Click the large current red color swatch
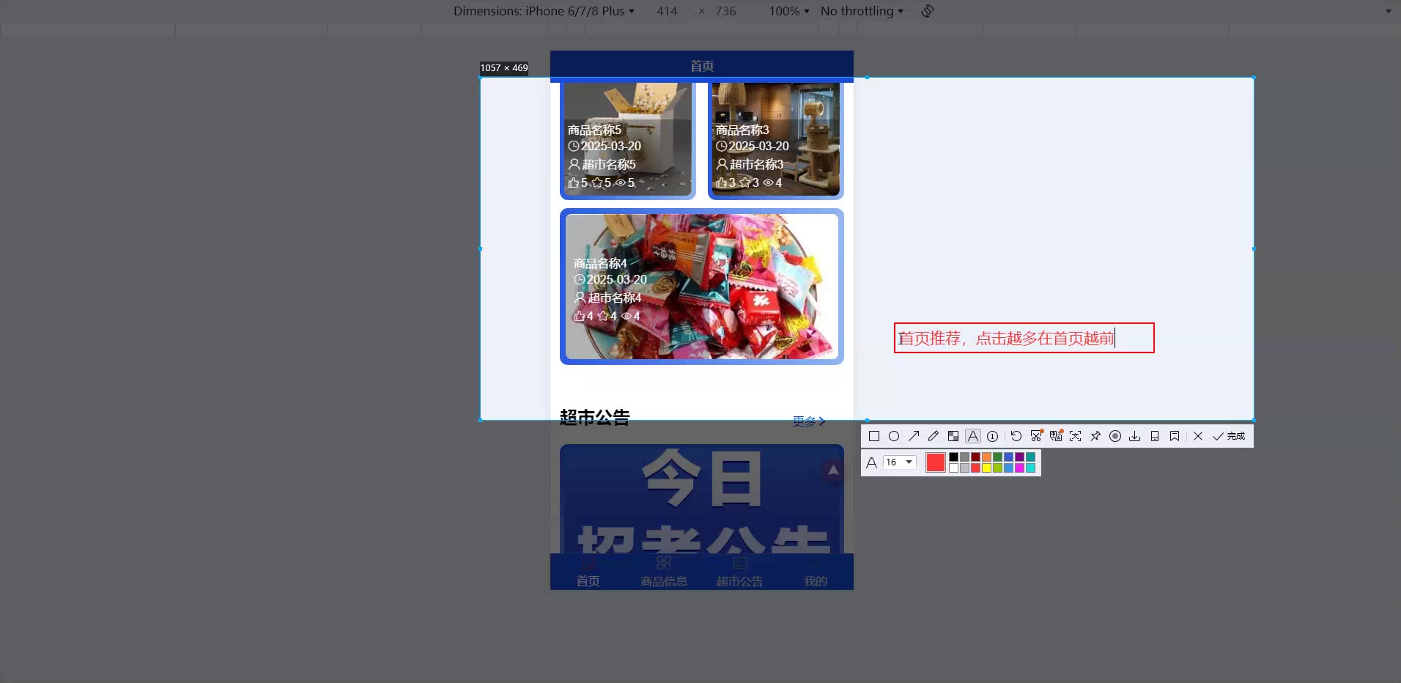 (x=936, y=462)
